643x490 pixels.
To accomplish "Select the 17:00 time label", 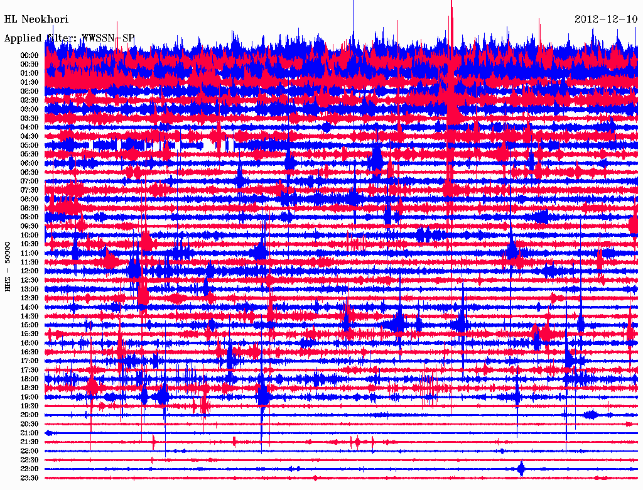I will pyautogui.click(x=29, y=361).
